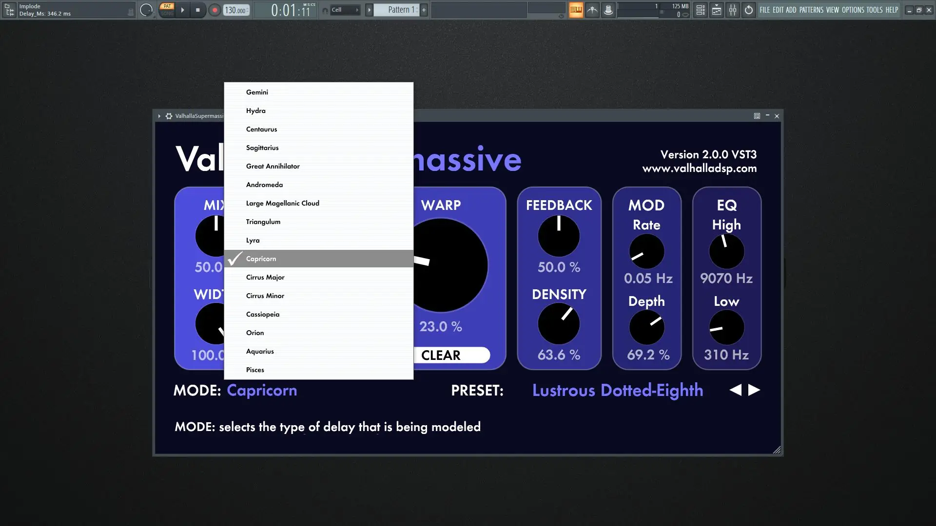
Task: Select Andromeda mode from the list
Action: tap(264, 185)
